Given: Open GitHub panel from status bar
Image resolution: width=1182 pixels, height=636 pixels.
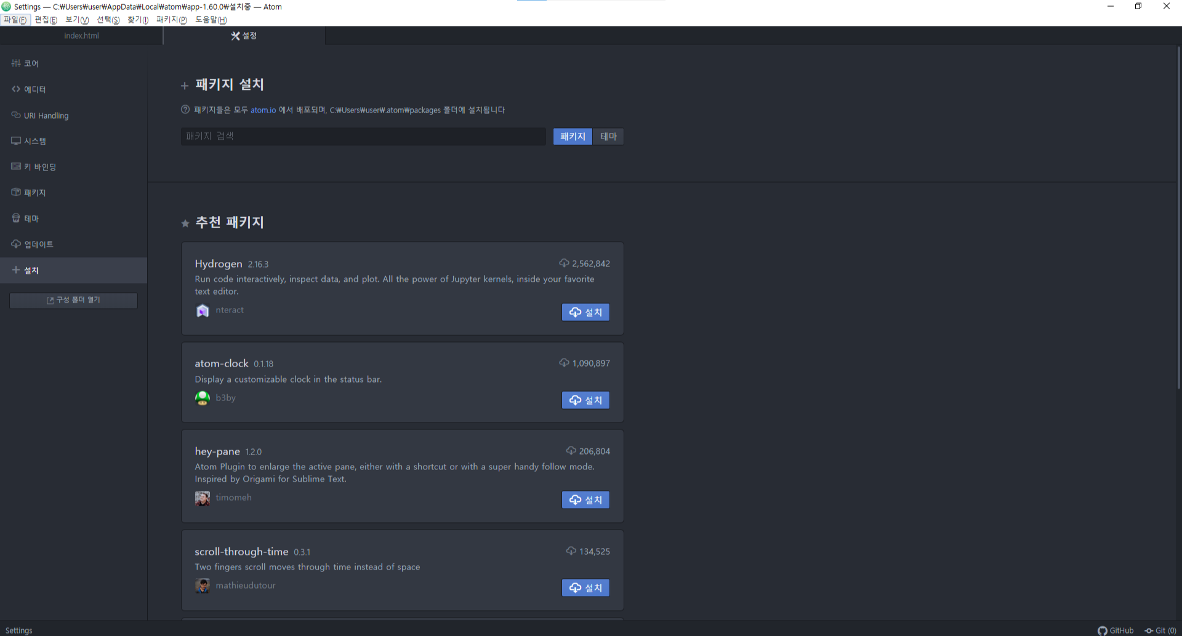Looking at the screenshot, I should pos(1116,630).
